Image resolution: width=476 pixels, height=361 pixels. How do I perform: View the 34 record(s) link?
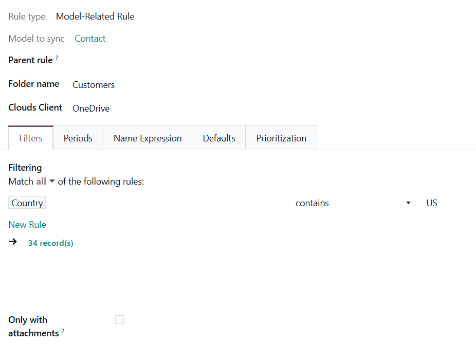coord(50,243)
